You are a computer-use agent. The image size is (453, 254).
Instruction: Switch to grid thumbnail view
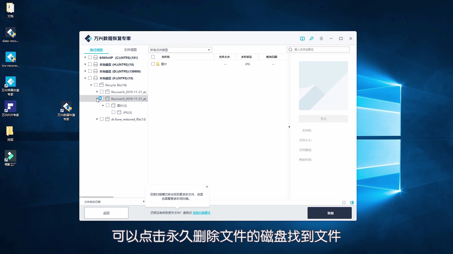click(x=343, y=202)
